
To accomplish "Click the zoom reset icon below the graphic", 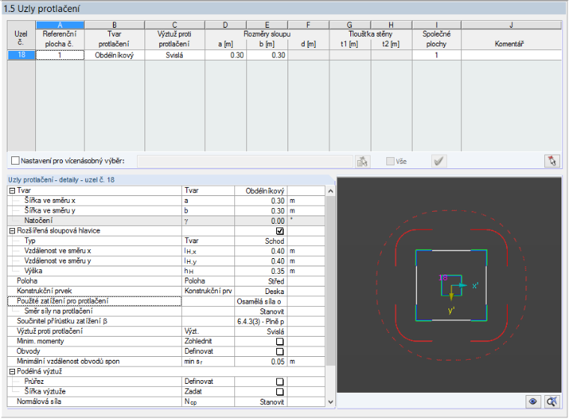I will click(x=552, y=402).
